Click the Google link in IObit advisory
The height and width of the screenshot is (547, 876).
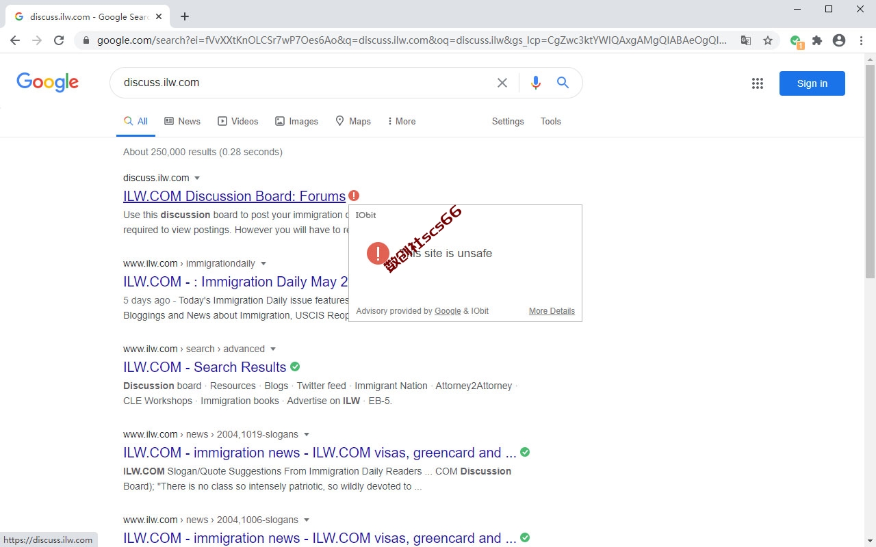pos(448,311)
